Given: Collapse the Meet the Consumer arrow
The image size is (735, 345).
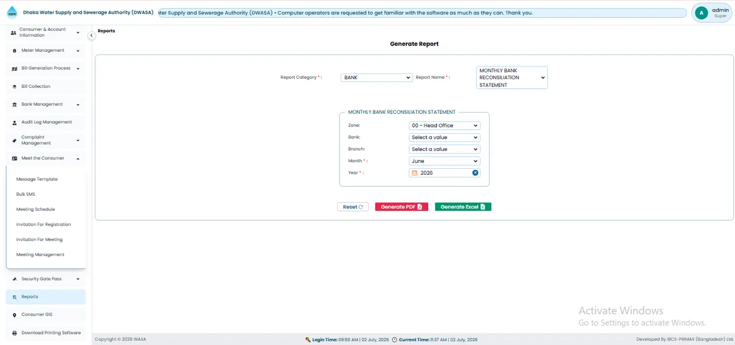Looking at the screenshot, I should 78,158.
